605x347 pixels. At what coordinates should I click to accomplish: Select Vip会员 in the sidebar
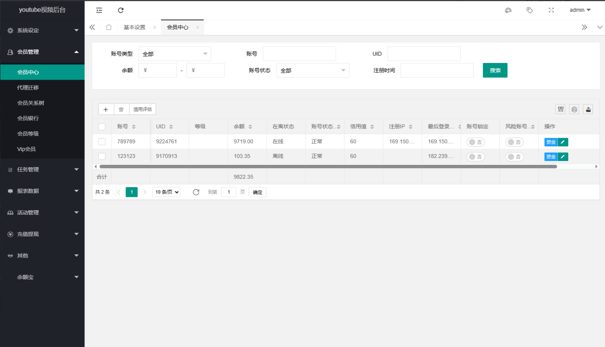pyautogui.click(x=42, y=149)
